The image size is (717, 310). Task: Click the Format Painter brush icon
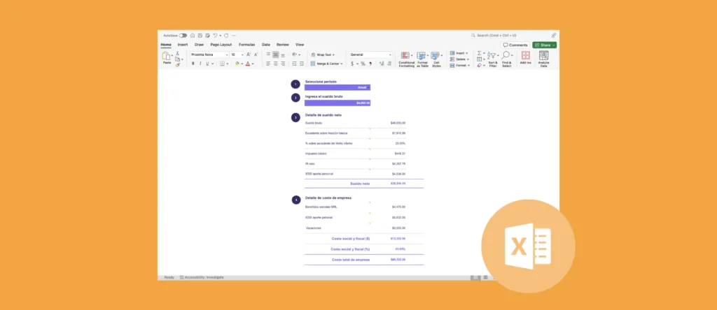point(177,65)
